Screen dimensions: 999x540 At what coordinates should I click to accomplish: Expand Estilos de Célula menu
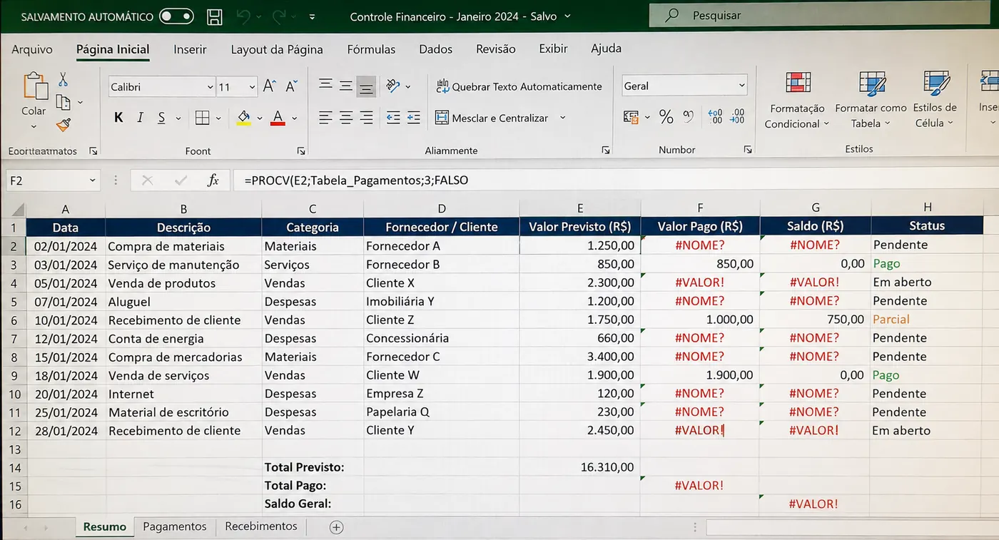coord(935,100)
